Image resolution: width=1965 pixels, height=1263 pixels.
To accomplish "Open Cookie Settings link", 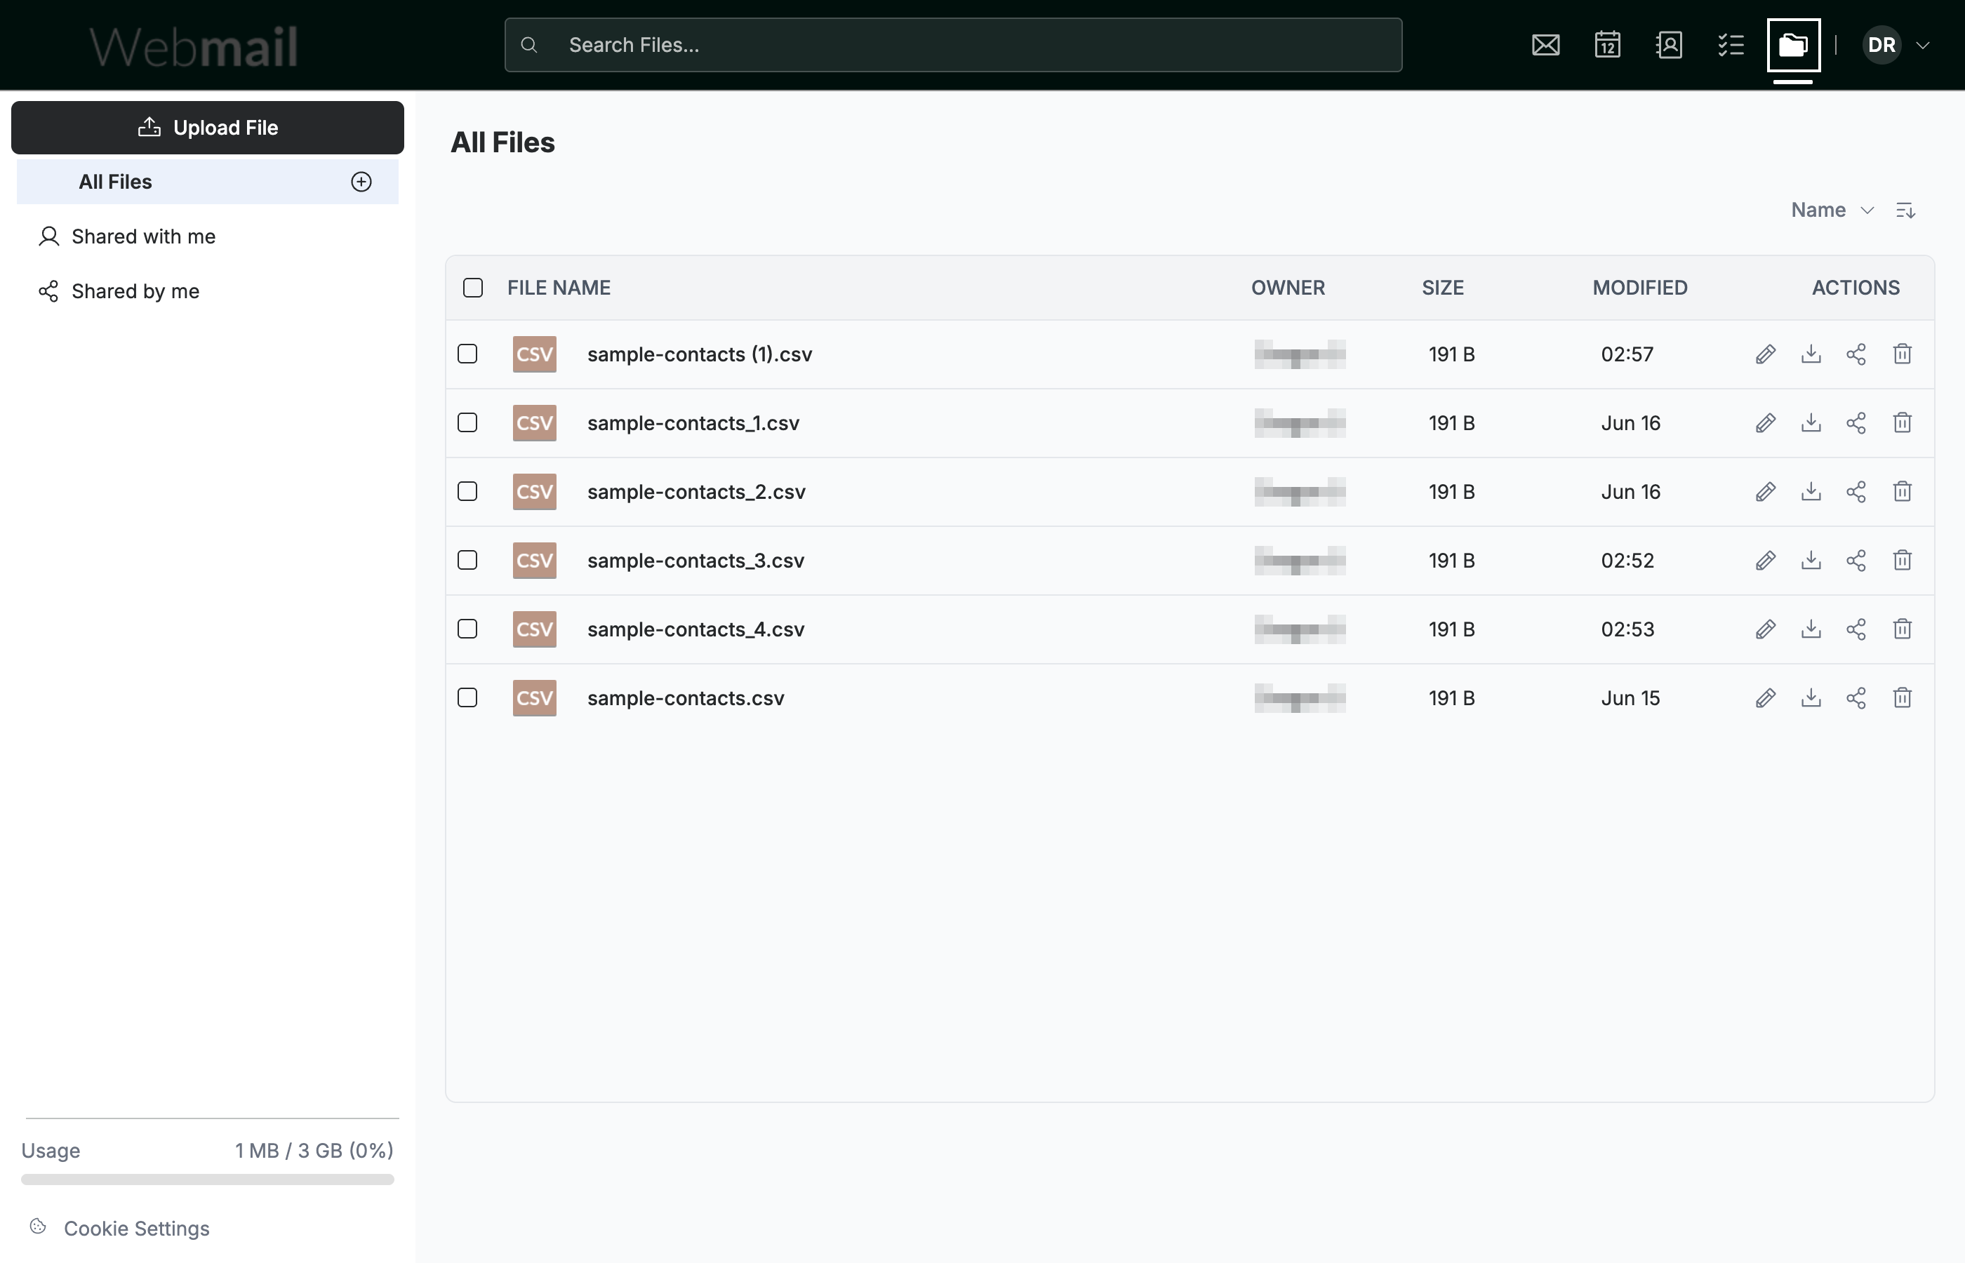I will pyautogui.click(x=121, y=1229).
